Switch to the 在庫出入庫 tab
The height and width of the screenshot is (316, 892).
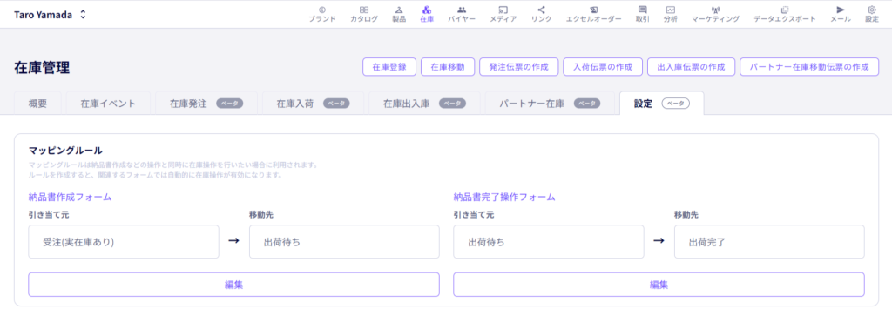pos(424,104)
